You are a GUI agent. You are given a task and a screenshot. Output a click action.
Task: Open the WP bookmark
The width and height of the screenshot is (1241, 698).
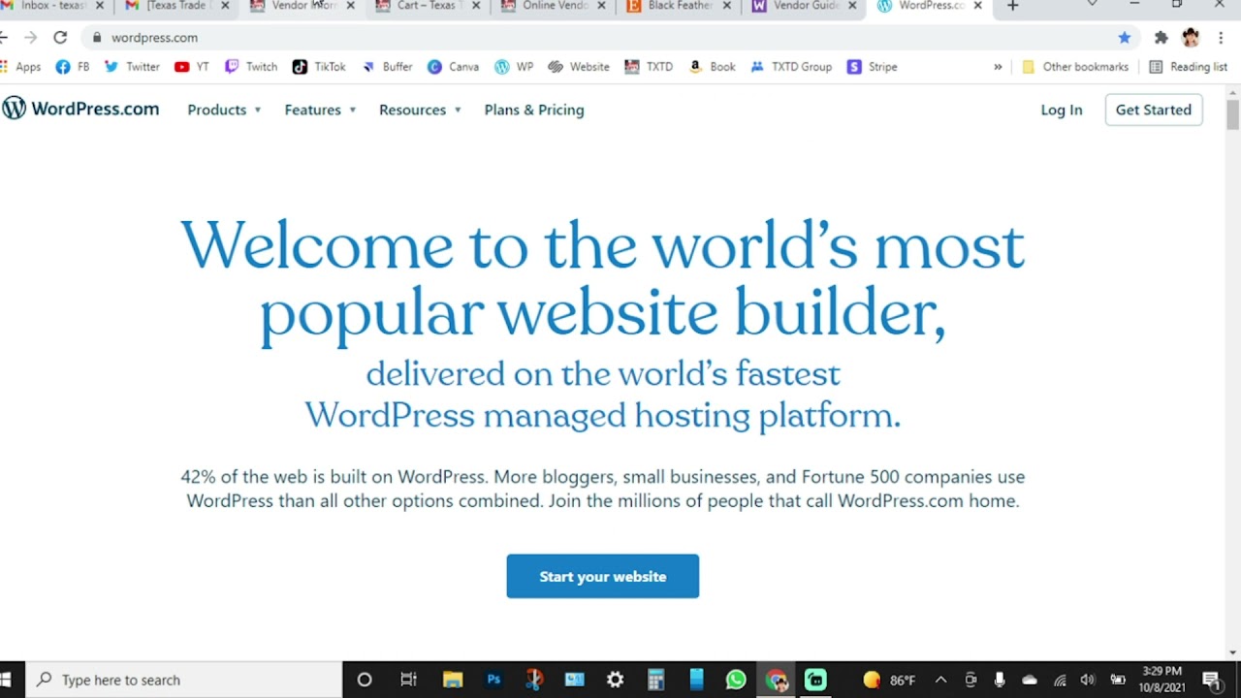point(514,67)
